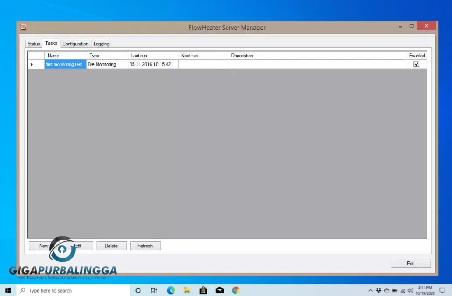
Task: Click the Dropbox tray icon
Action: 378,290
